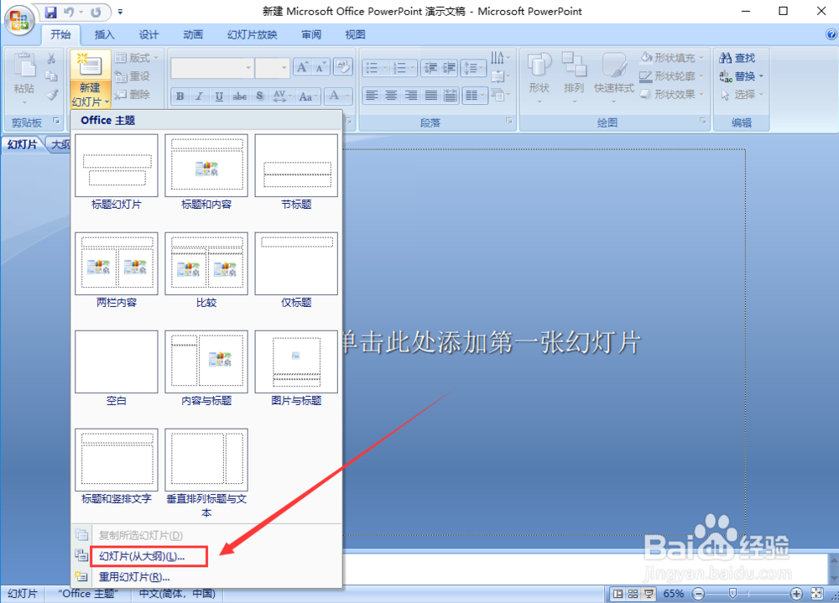839x603 pixels.
Task: Click Delete (删除) slide button
Action: click(133, 94)
